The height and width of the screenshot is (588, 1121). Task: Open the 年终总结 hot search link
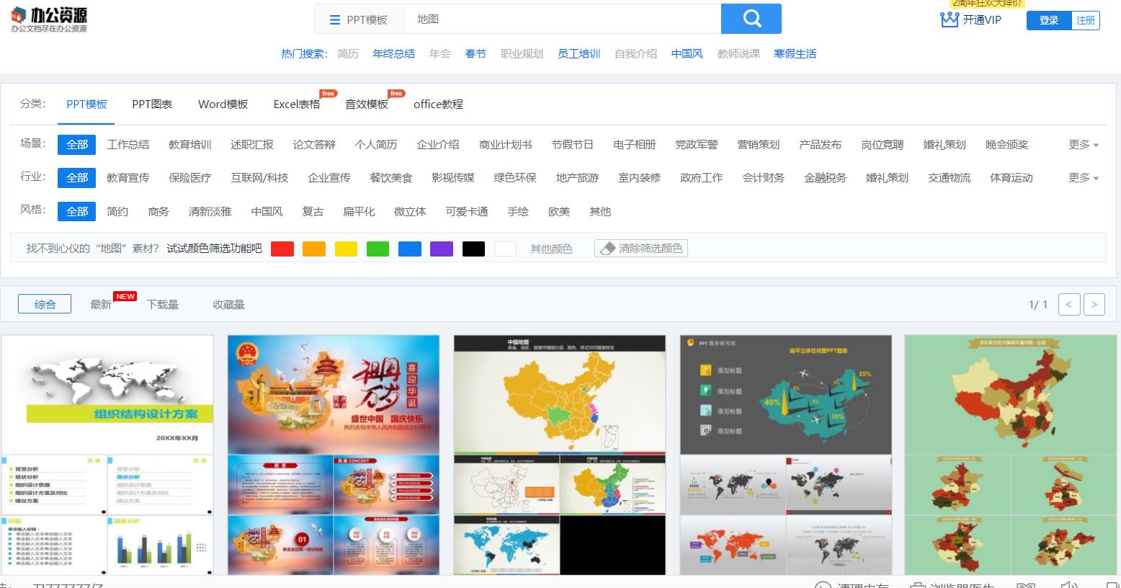[x=393, y=53]
